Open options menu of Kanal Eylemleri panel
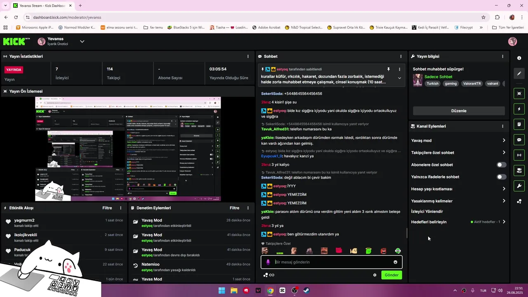The image size is (528, 297). [x=502, y=126]
